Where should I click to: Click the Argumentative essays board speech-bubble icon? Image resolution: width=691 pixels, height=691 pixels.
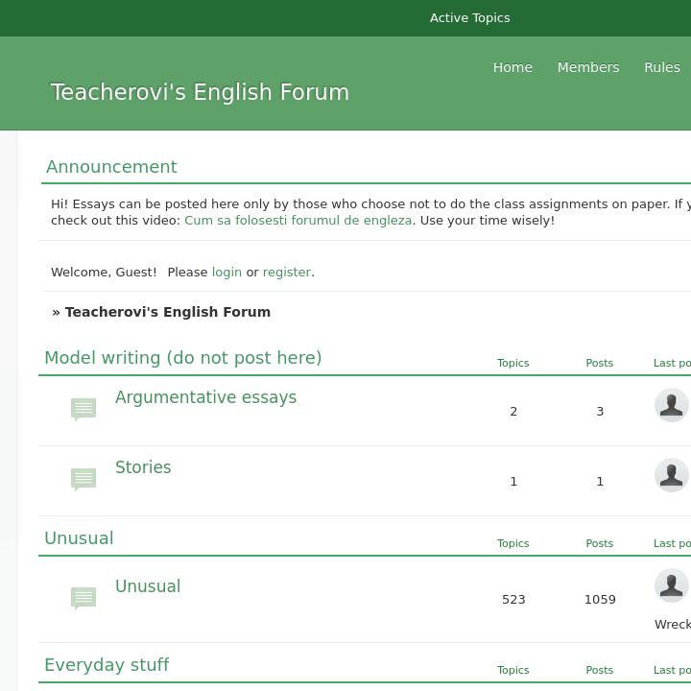[83, 410]
